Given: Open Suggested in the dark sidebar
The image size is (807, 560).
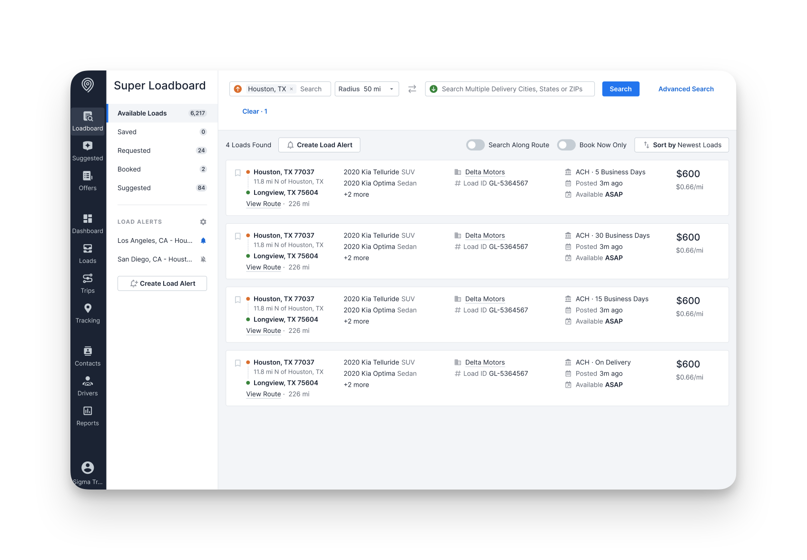Looking at the screenshot, I should tap(88, 151).
